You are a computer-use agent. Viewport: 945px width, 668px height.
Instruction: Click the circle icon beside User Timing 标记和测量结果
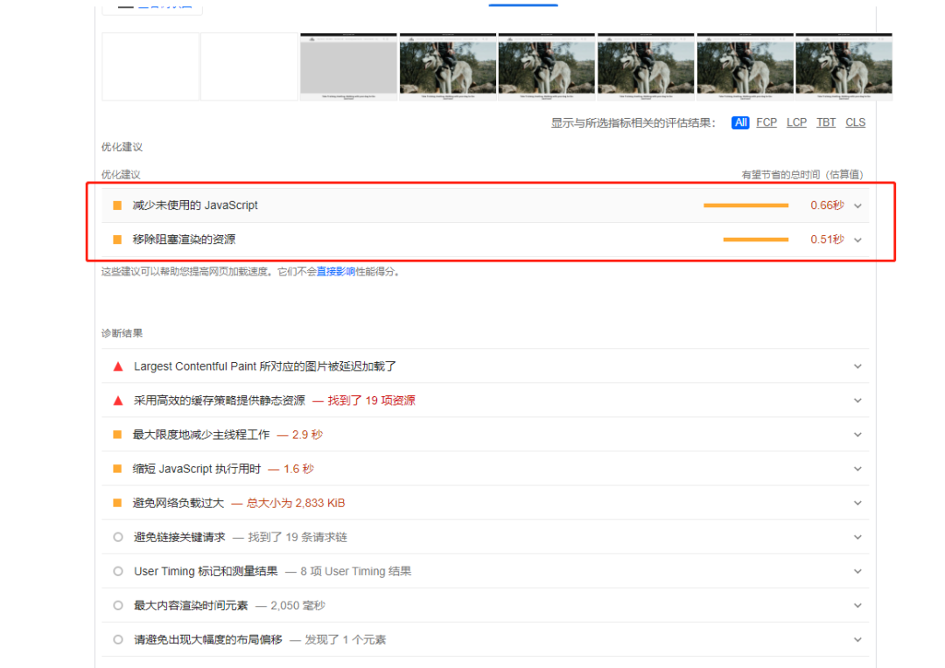[x=117, y=571]
